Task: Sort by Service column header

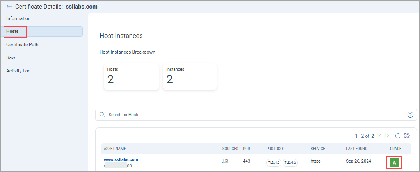Action: click(x=318, y=149)
